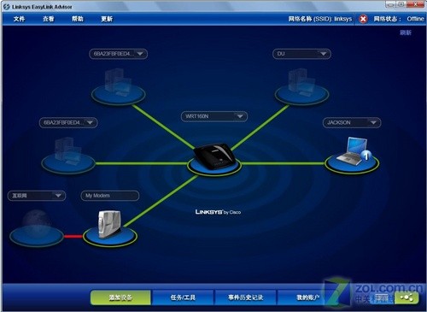The image size is (427, 312).
Task: Open the 文件 menu
Action: point(19,19)
